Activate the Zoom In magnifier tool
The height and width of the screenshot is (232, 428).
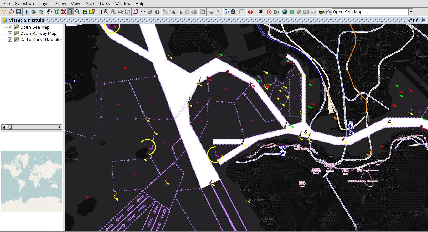click(70, 12)
